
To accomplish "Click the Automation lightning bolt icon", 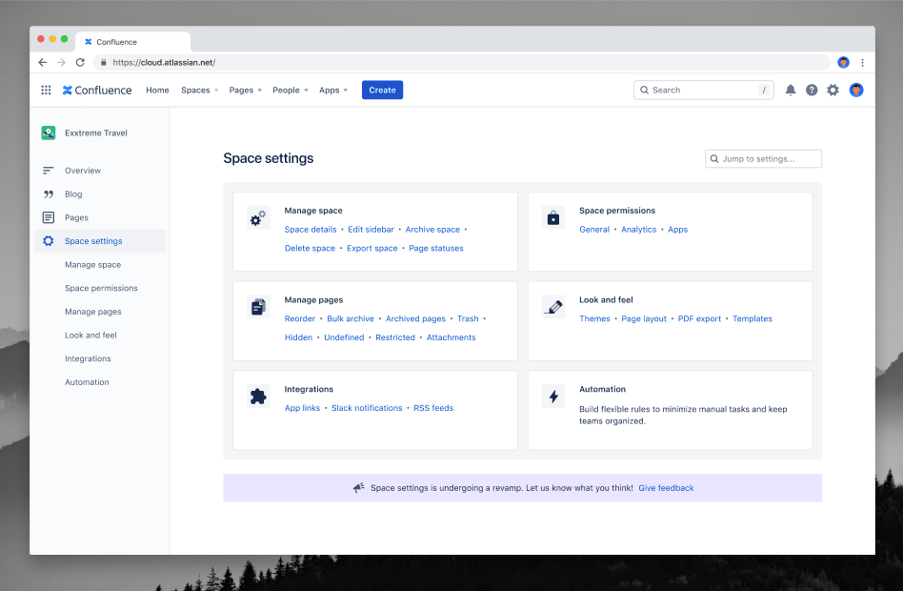I will click(553, 397).
